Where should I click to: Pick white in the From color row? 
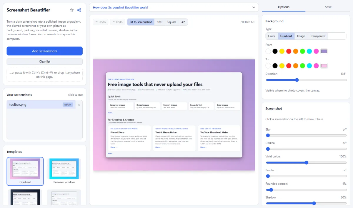point(268,51)
